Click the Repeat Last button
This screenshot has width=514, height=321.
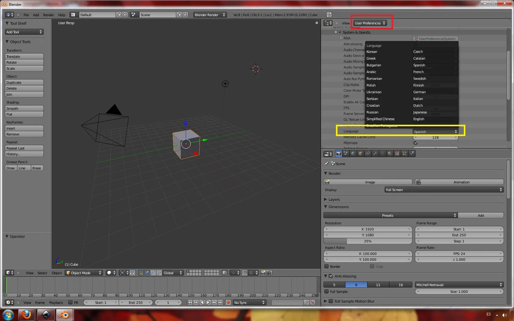(24, 148)
